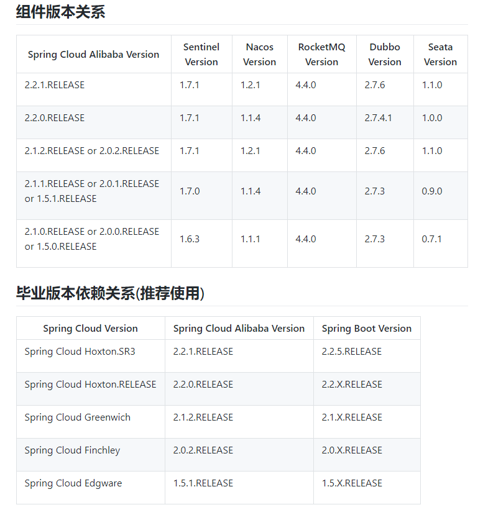This screenshot has height=515, width=483.
Task: Click the 组件版本关系 heading
Action: pyautogui.click(x=60, y=12)
